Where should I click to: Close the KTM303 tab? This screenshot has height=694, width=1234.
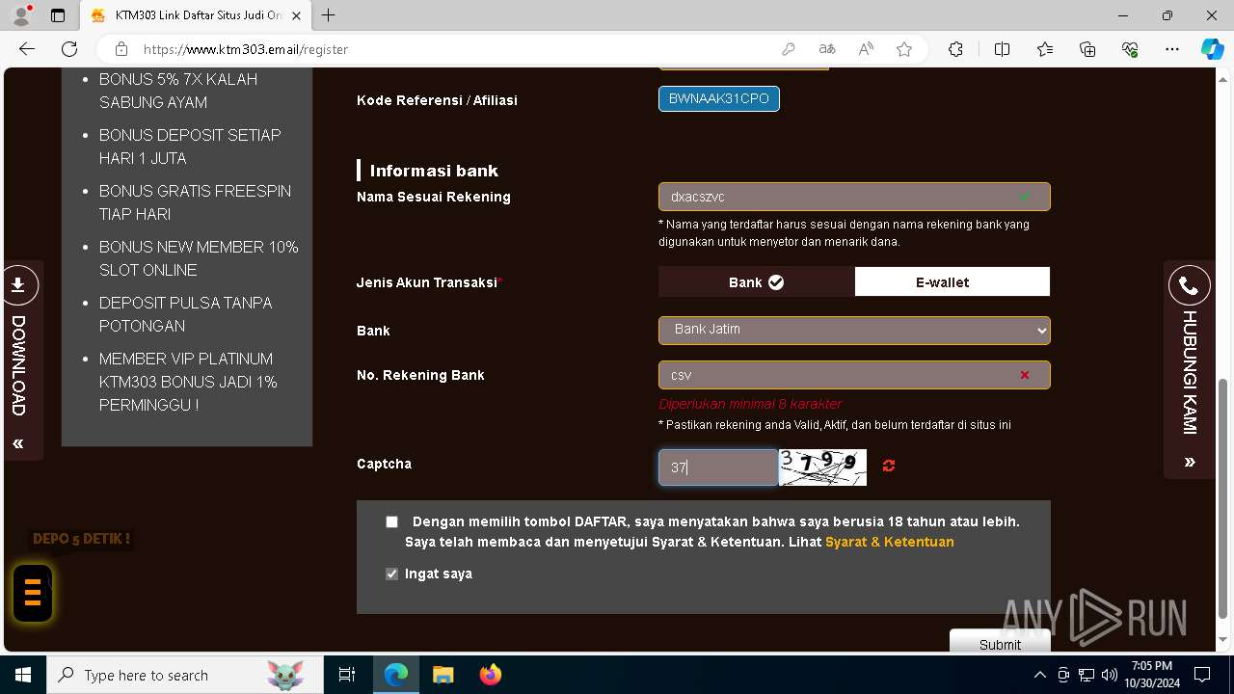295,15
